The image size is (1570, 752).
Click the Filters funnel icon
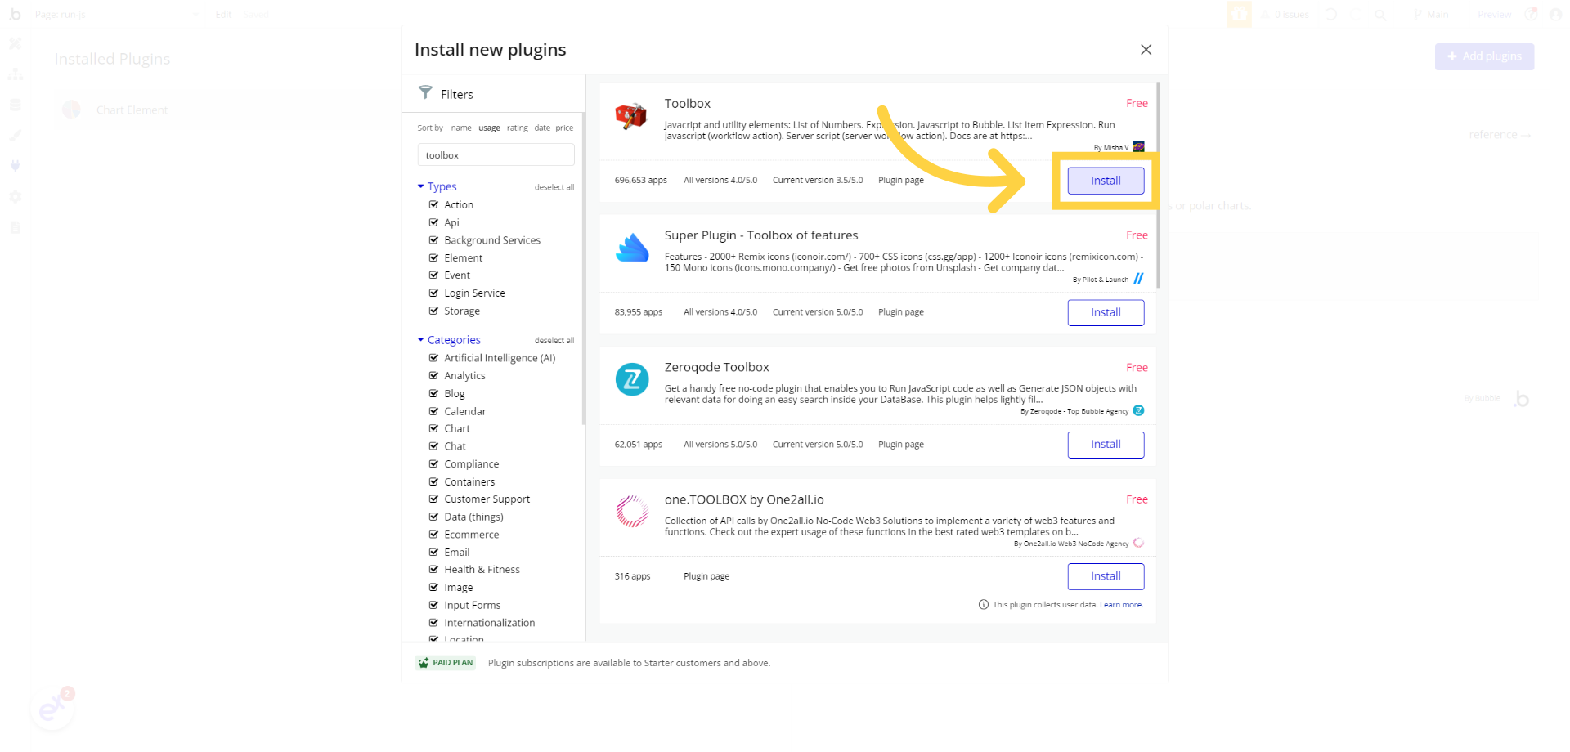(x=425, y=92)
